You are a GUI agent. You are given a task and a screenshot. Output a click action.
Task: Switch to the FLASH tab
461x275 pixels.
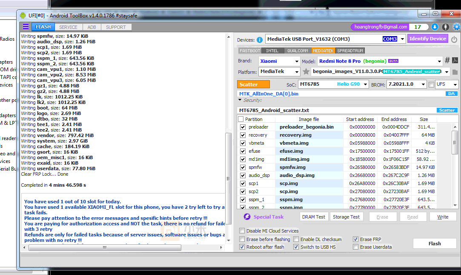pyautogui.click(x=43, y=27)
